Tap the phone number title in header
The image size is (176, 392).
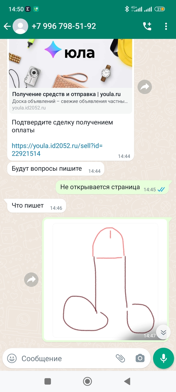point(64,26)
